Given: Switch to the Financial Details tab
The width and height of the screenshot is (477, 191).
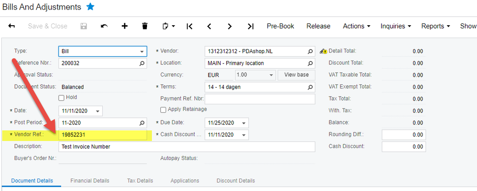Looking at the screenshot, I should [x=90, y=181].
